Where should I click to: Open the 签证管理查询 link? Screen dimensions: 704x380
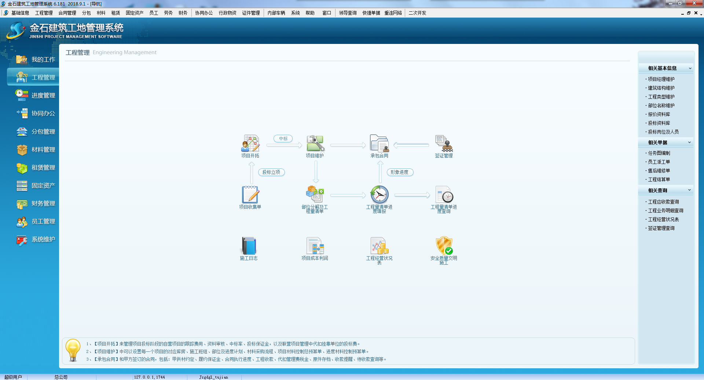661,228
